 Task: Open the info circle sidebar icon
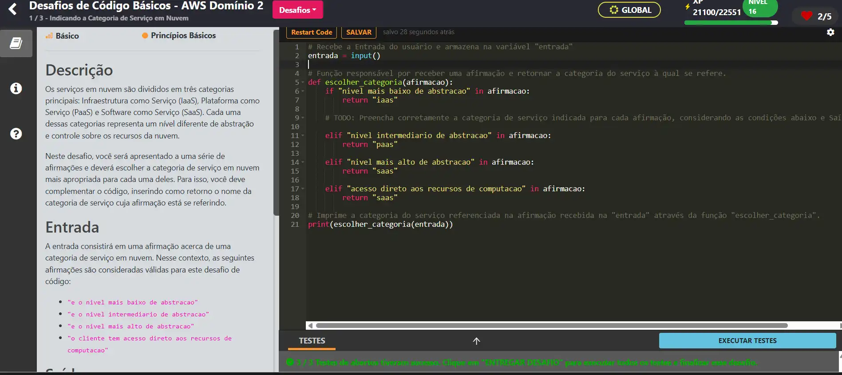[16, 88]
